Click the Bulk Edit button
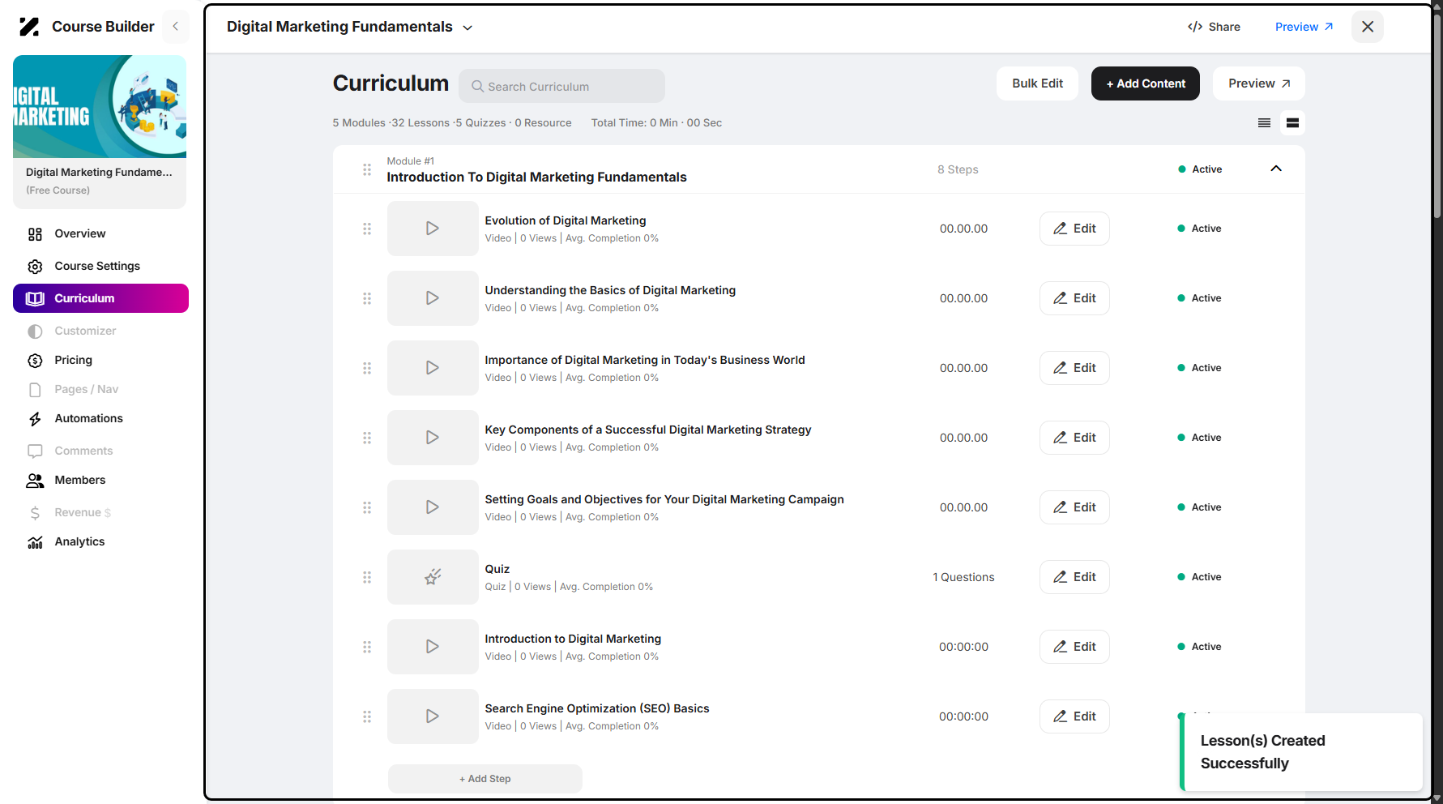The image size is (1443, 804). coord(1037,83)
